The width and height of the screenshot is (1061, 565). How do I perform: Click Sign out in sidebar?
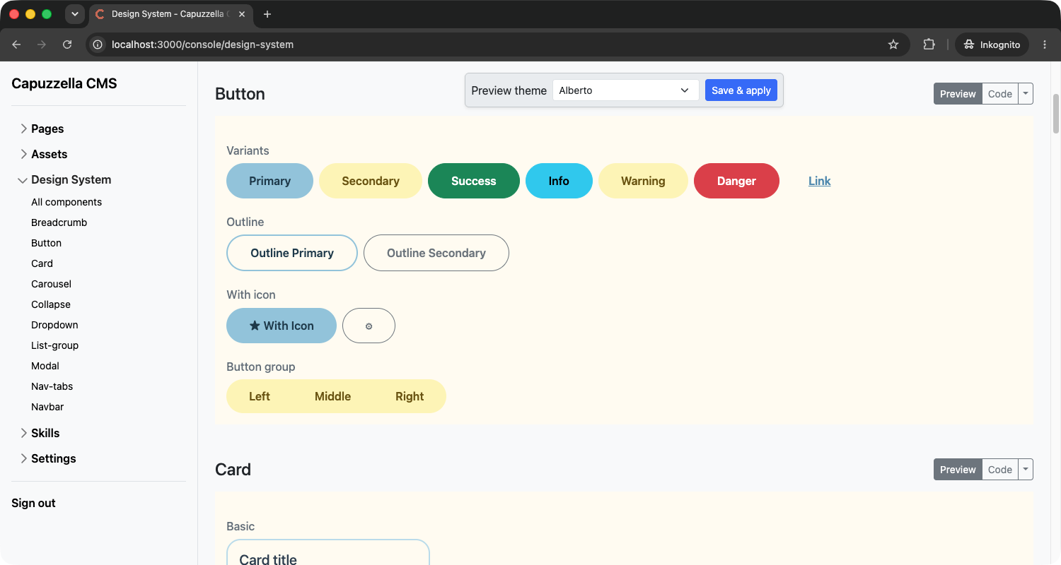pos(33,503)
